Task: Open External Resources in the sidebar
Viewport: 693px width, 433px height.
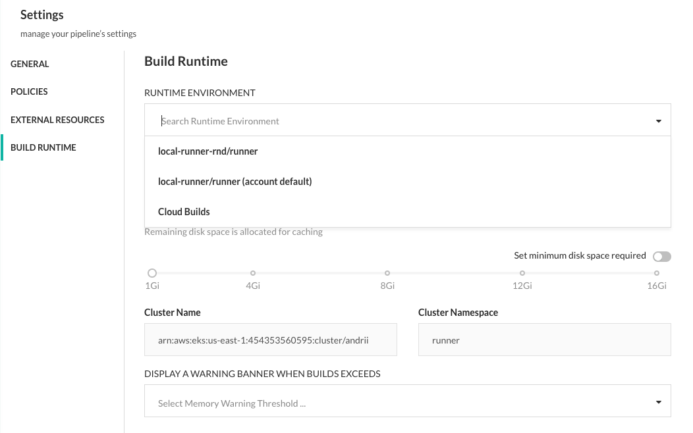Action: [57, 120]
